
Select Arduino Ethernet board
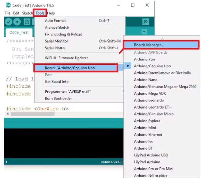pos(162,135)
